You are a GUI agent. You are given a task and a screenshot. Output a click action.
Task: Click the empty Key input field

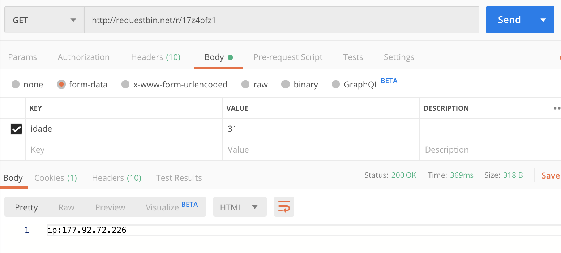point(124,150)
